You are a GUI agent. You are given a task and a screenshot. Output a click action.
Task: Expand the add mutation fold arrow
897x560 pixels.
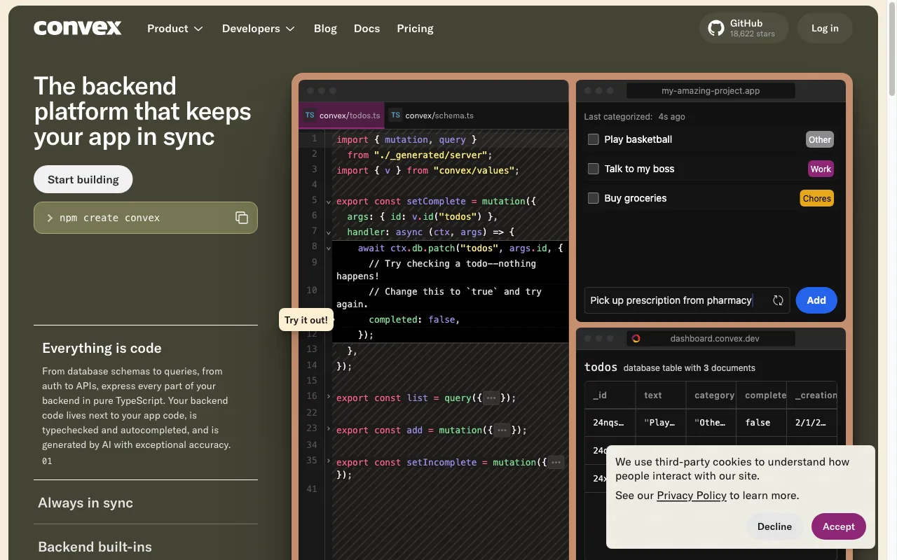328,428
